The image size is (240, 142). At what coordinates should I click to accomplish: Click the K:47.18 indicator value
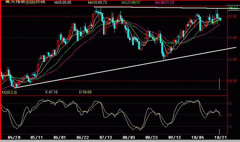52,92
